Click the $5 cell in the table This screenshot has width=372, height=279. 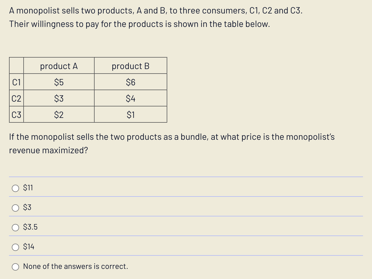(59, 82)
